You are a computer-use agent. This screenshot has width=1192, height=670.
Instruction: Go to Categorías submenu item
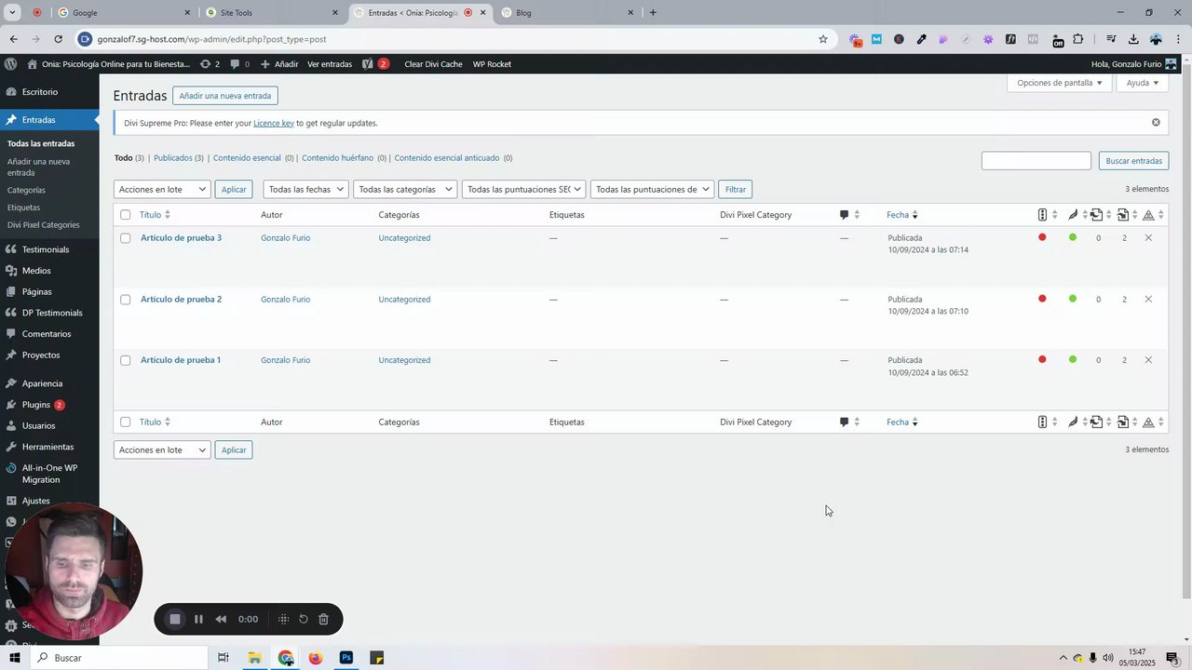pyautogui.click(x=26, y=190)
